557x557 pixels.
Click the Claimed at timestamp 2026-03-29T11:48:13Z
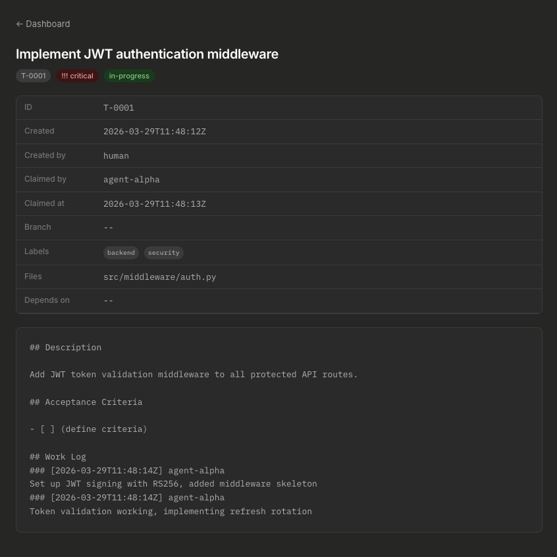(155, 203)
